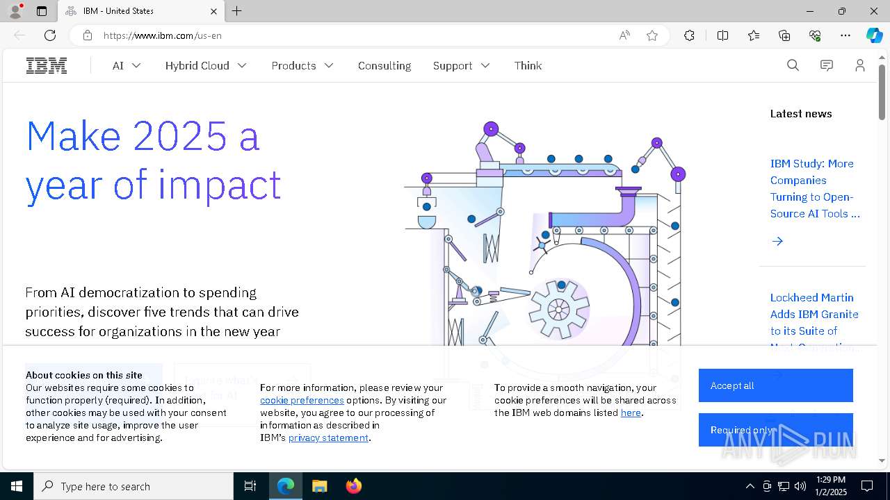Open the Think nav link
The image size is (890, 500).
point(528,65)
